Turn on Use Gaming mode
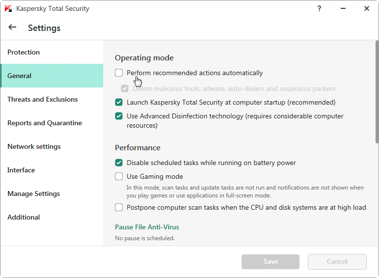The image size is (379, 278). (x=119, y=176)
